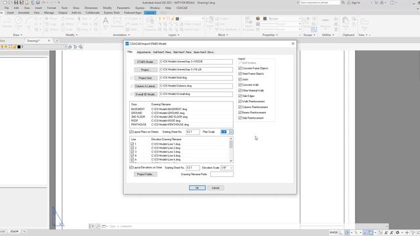This screenshot has height=236, width=420.
Task: Click the plans Starting Sheet No. field
Action: [x=192, y=132]
